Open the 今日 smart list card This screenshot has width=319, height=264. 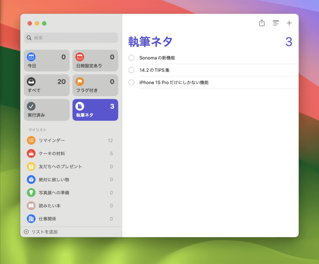(x=47, y=60)
